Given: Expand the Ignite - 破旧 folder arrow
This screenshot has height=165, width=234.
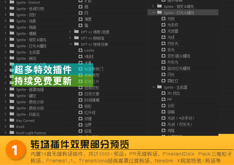Looking at the screenshot, I should [x=6, y=58].
